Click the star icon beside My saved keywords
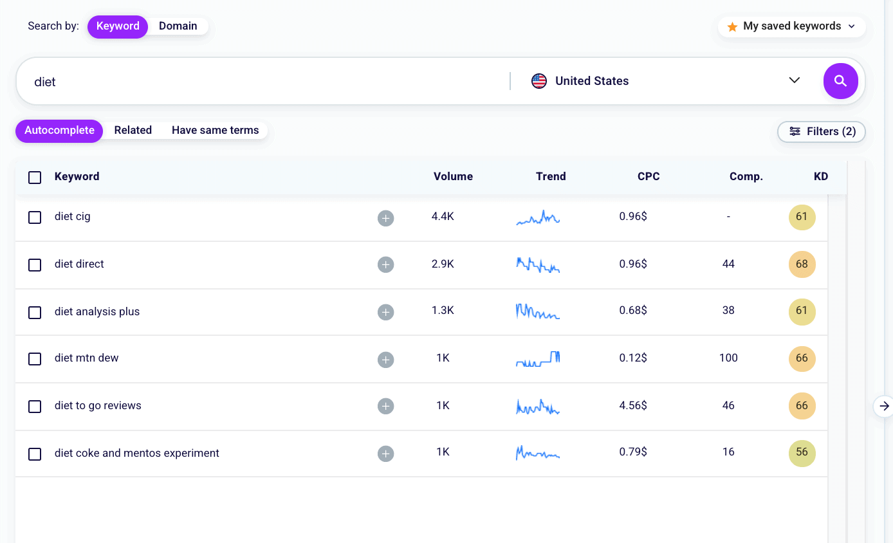This screenshot has width=893, height=543. [x=731, y=26]
